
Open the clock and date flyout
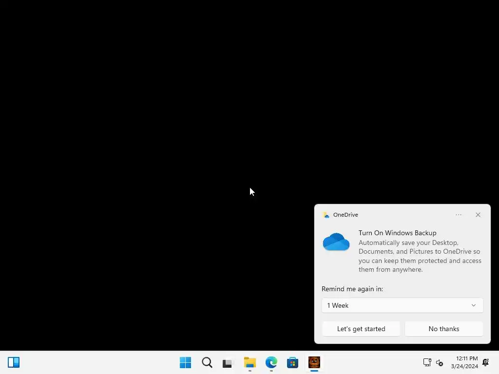click(x=464, y=362)
